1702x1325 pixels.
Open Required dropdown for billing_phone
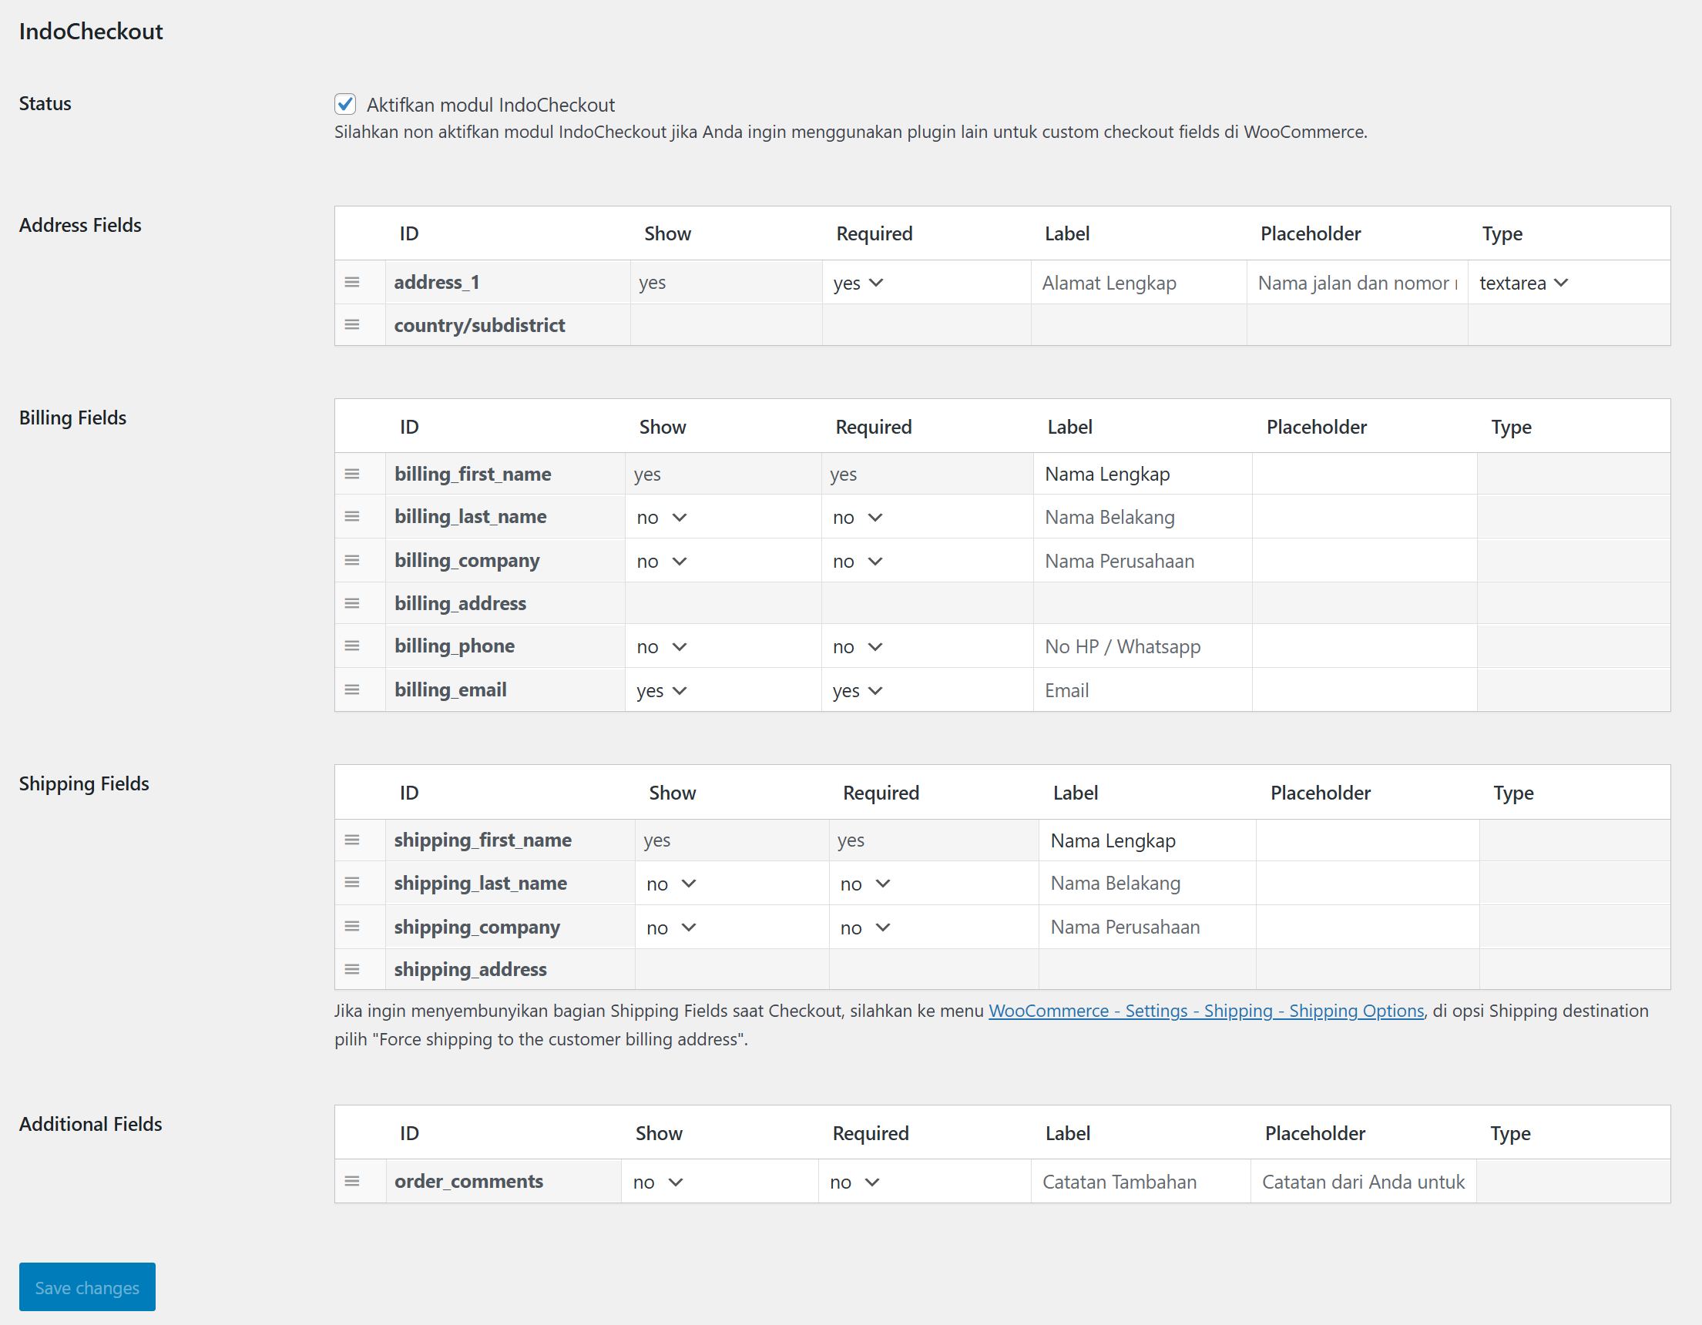click(x=858, y=646)
